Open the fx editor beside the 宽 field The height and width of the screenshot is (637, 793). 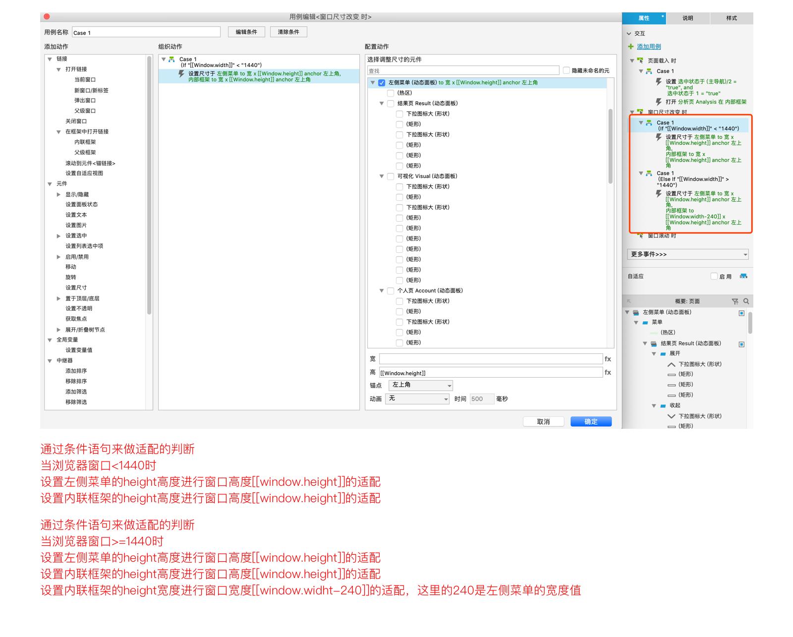point(608,359)
